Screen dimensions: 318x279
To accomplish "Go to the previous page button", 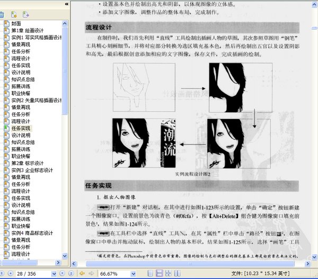I will (11, 274).
